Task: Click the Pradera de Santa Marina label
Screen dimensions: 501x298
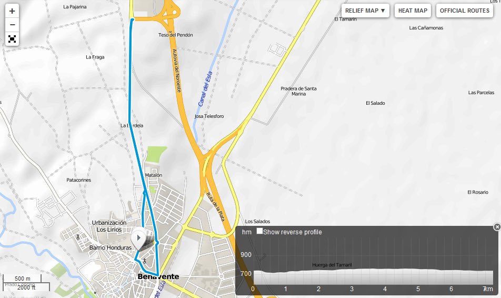Action: [298, 91]
